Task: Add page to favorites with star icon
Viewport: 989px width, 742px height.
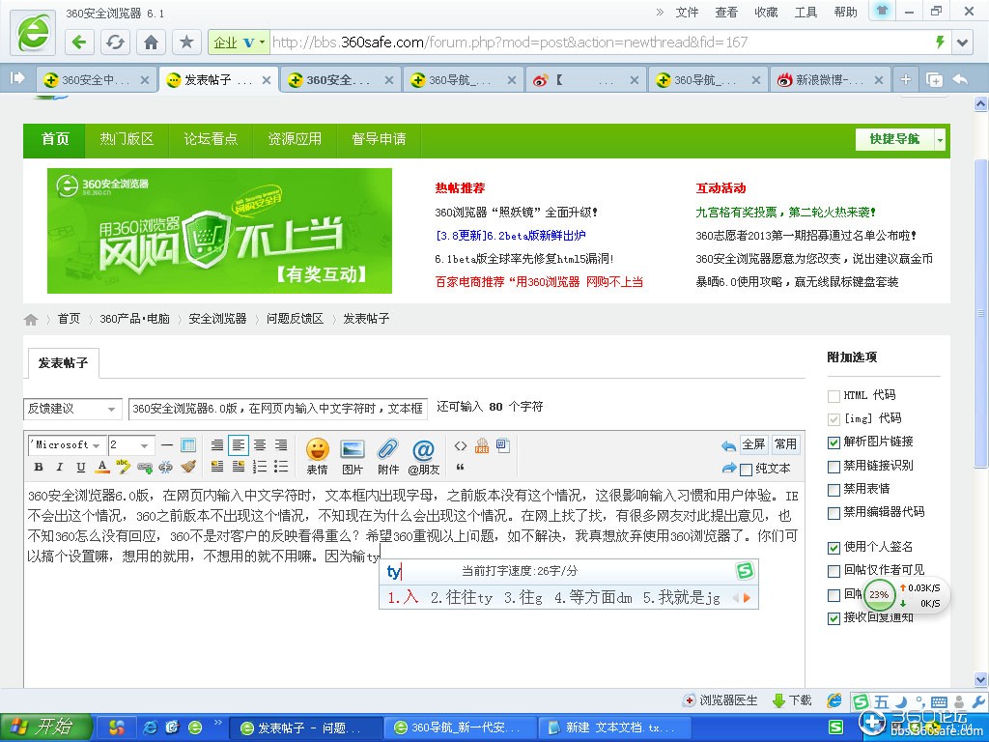Action: click(x=186, y=43)
